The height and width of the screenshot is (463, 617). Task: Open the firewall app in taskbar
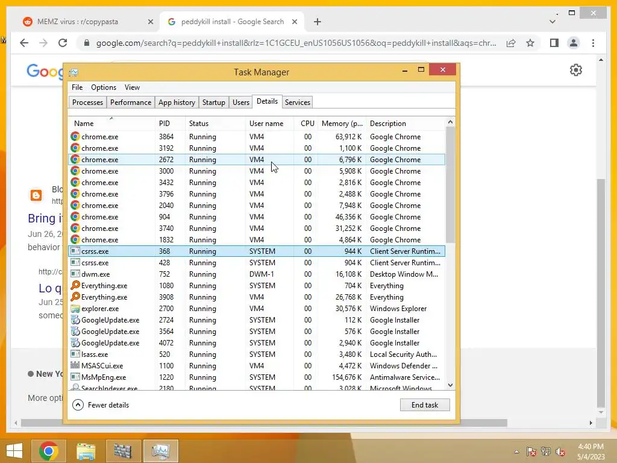[x=123, y=451]
